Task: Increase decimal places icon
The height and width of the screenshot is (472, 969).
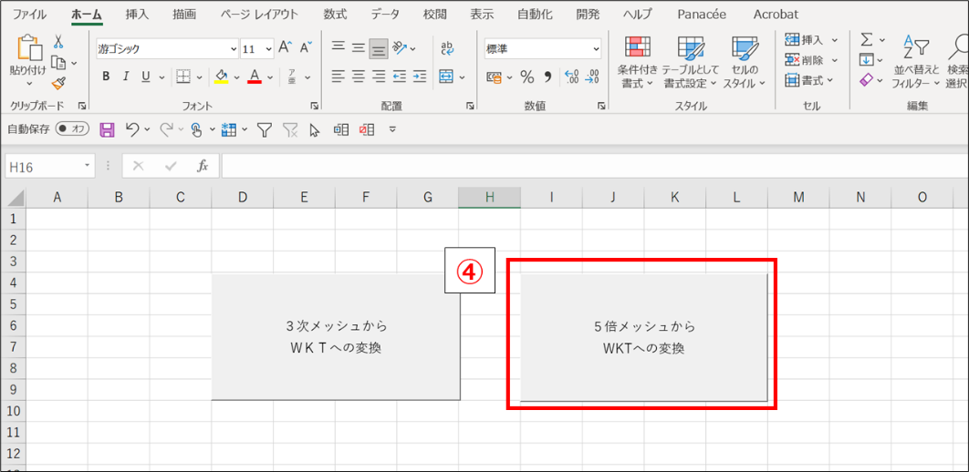Action: pyautogui.click(x=572, y=77)
